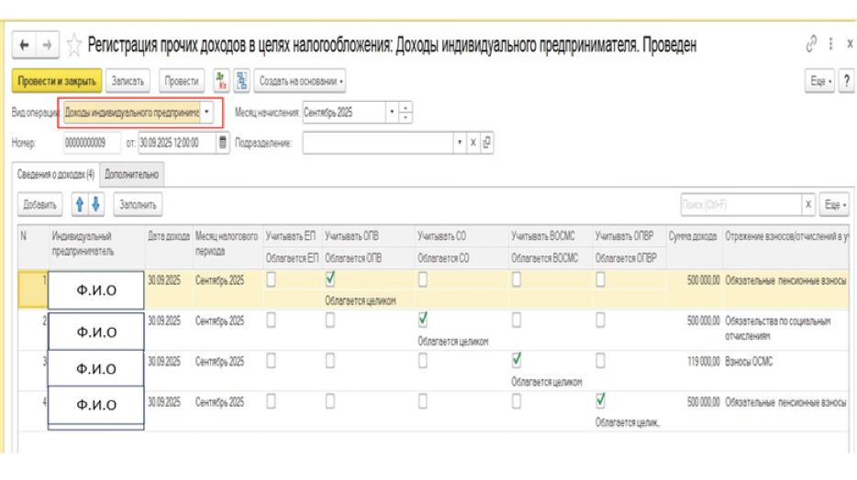Click the back navigation arrow

pos(25,45)
